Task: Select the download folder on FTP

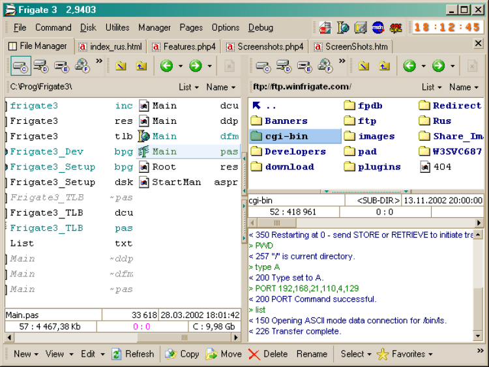Action: (282, 167)
